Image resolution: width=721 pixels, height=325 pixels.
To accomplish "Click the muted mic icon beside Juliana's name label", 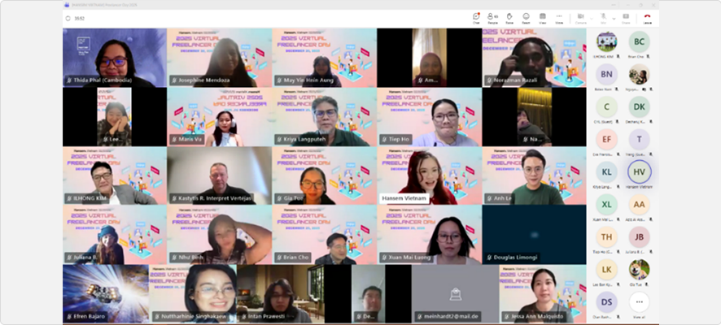I will click(69, 258).
